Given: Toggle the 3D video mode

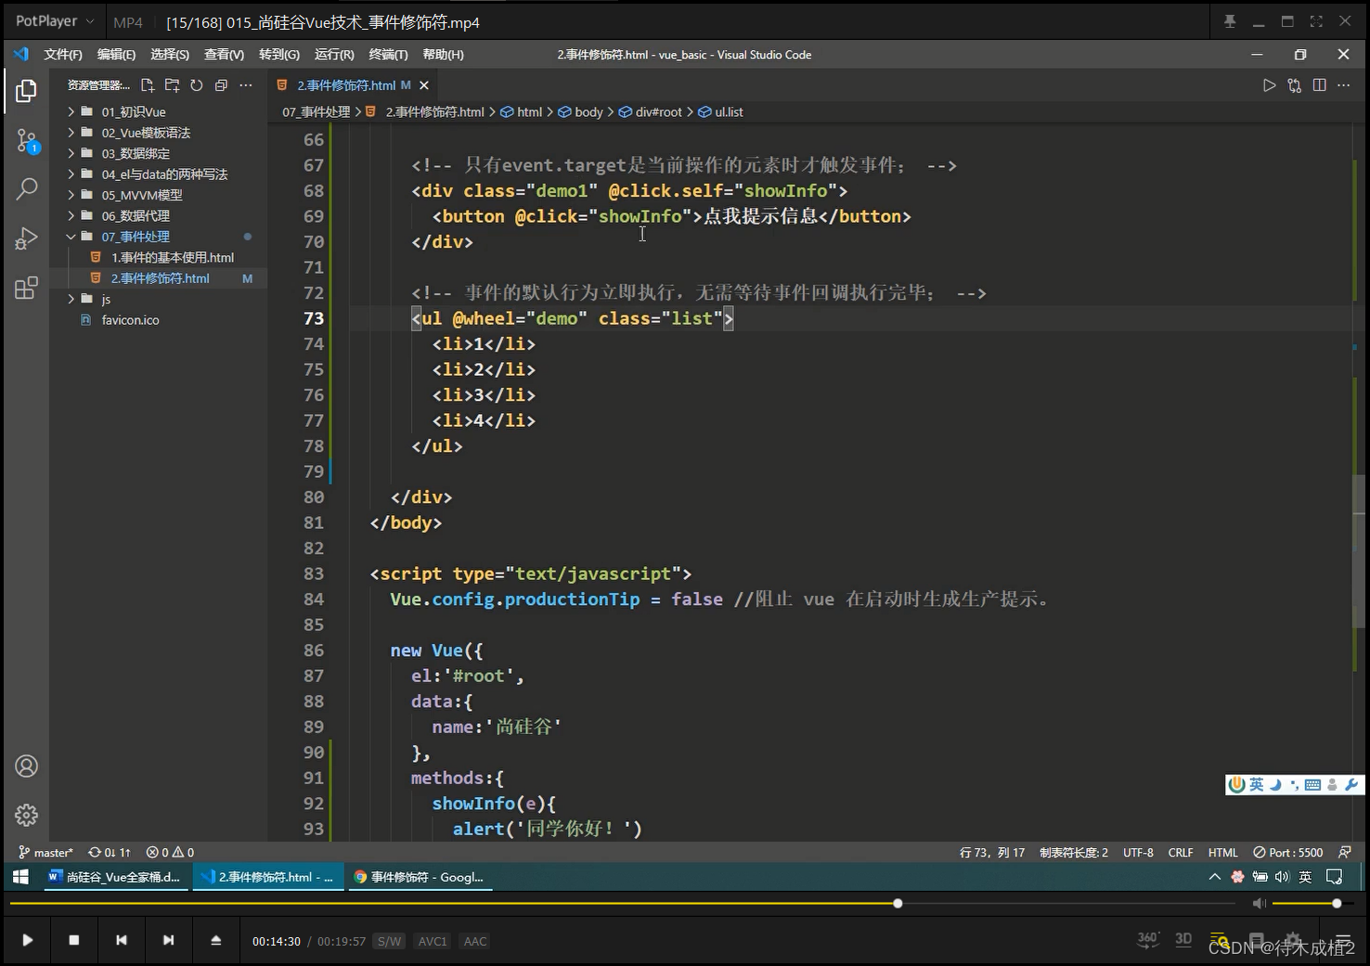Looking at the screenshot, I should click(x=1183, y=939).
